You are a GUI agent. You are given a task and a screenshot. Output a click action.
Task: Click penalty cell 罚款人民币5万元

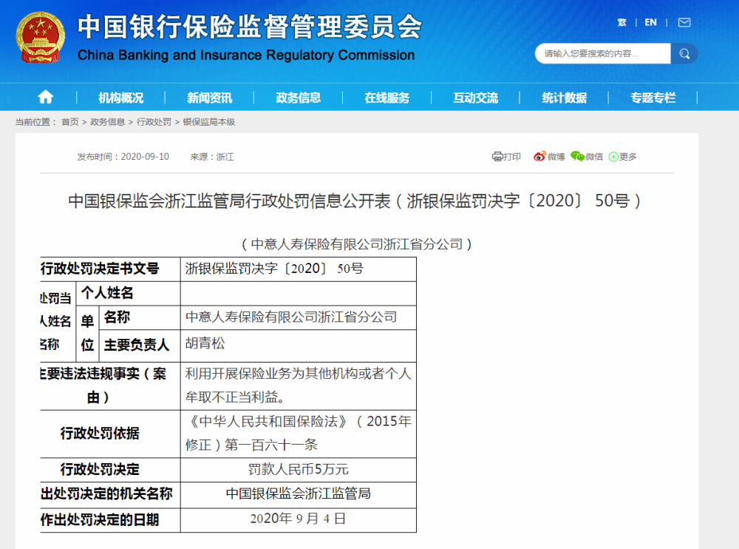[x=299, y=469]
